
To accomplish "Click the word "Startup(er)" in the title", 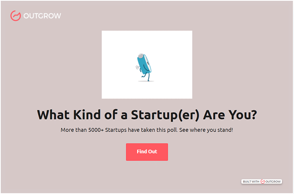I will tap(165, 115).
